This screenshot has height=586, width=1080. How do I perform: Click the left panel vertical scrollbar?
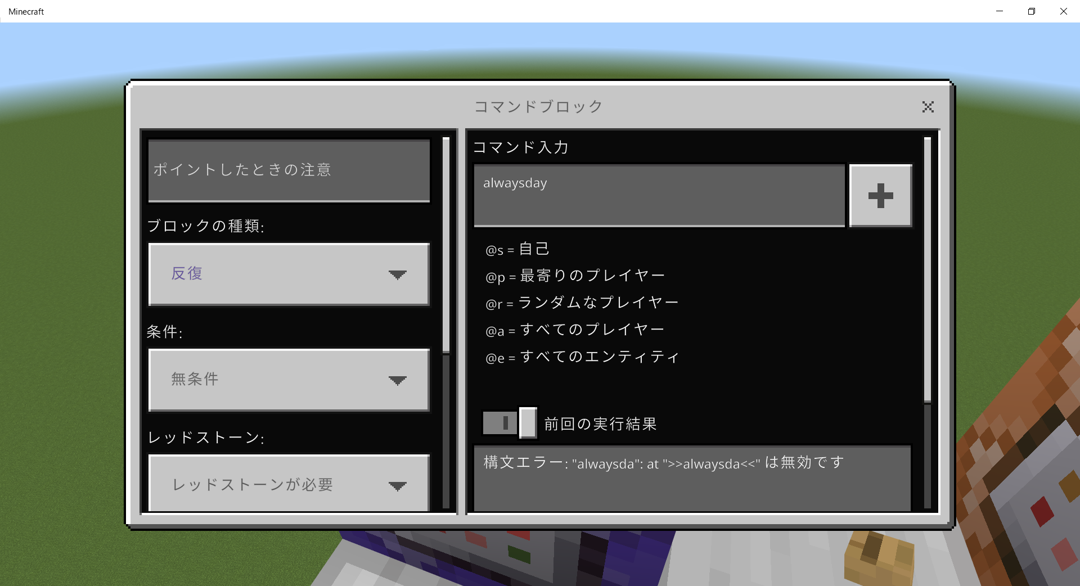coord(446,245)
